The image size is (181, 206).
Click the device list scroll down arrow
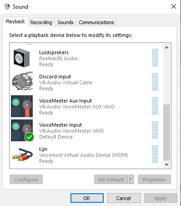[166, 165]
